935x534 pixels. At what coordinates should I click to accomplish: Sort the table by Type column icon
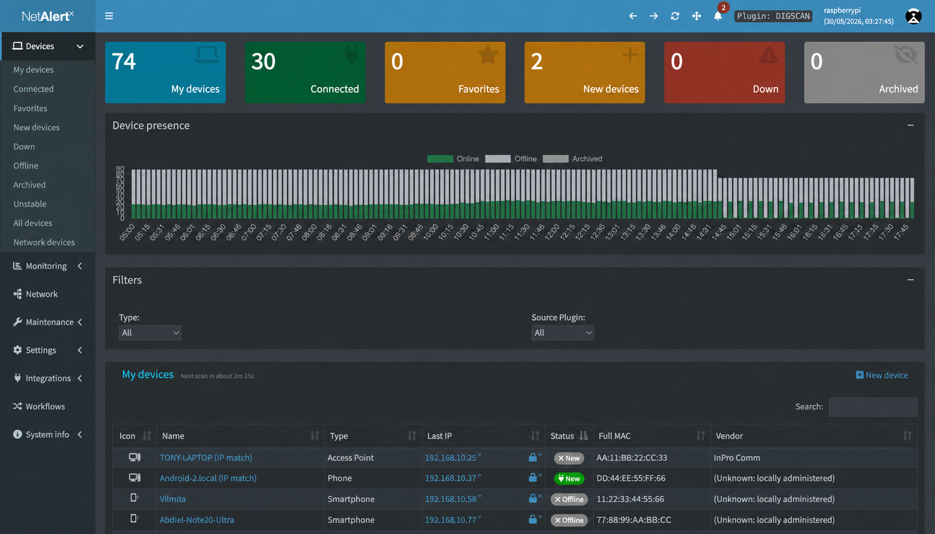pos(412,435)
